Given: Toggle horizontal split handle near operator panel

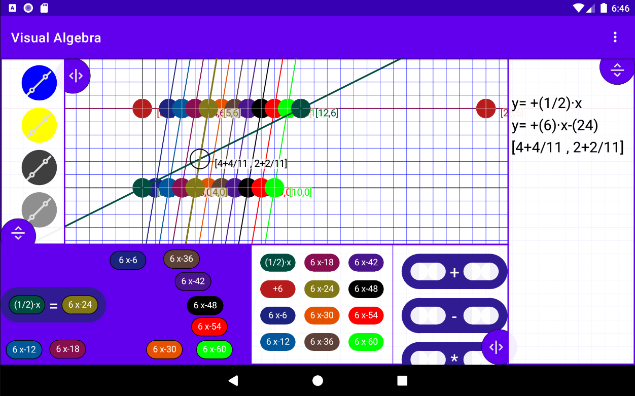Looking at the screenshot, I should tap(496, 347).
